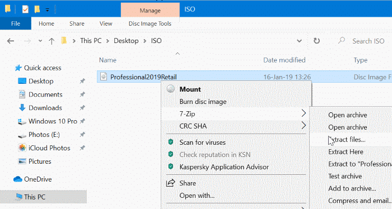Select OneDrive in the navigation pane

click(x=38, y=179)
